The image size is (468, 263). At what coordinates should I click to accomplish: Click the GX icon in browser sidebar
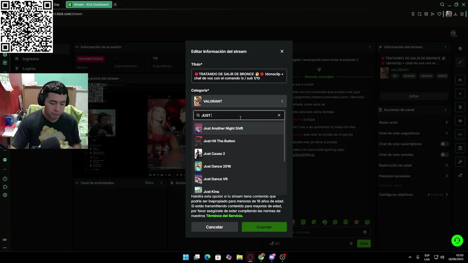[5, 240]
